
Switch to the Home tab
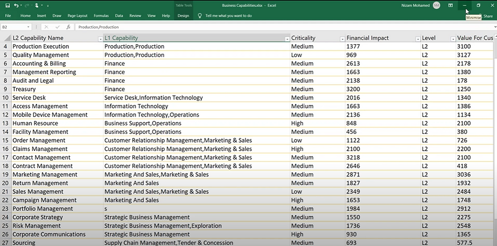click(25, 16)
